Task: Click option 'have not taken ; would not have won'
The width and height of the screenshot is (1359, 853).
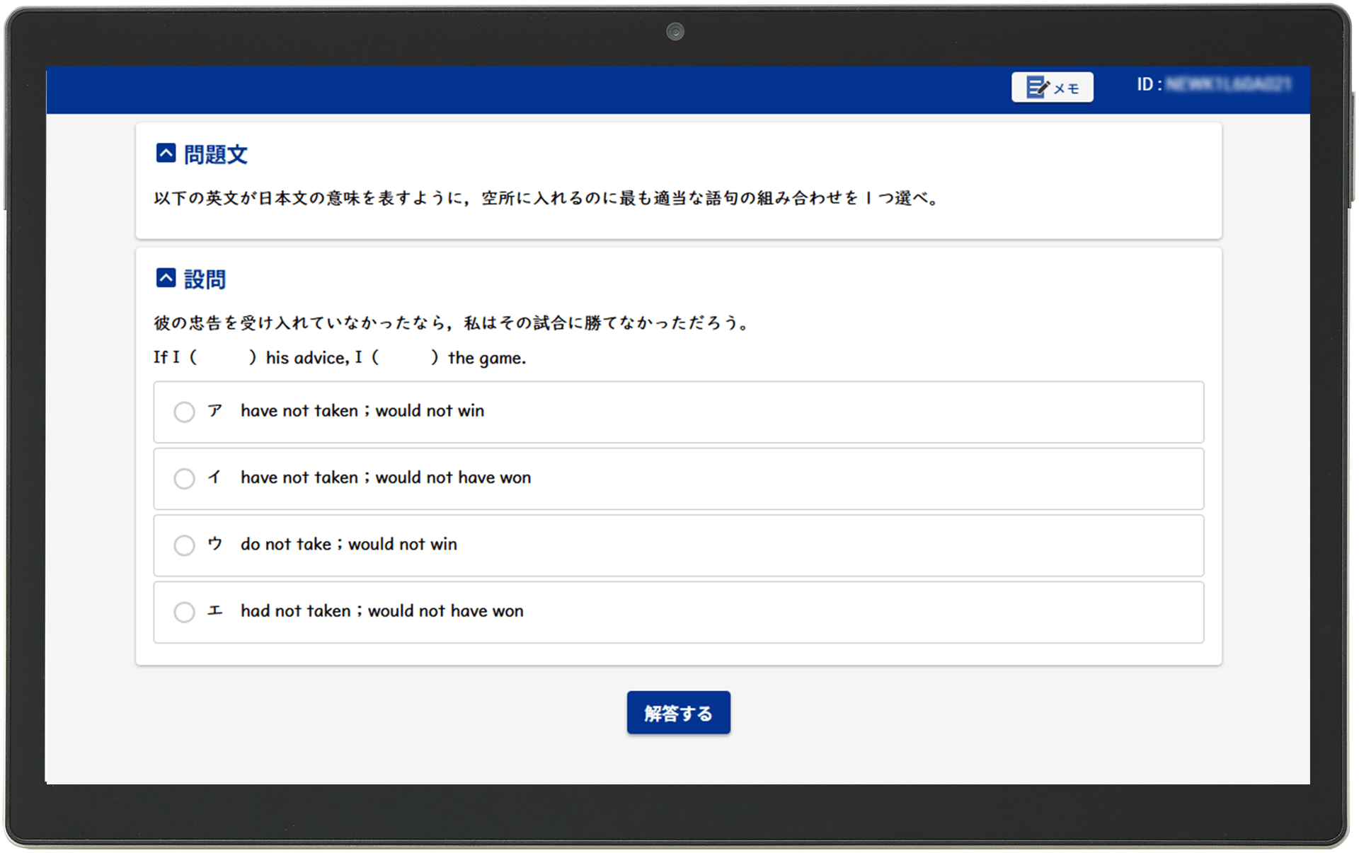Action: pyautogui.click(x=385, y=478)
